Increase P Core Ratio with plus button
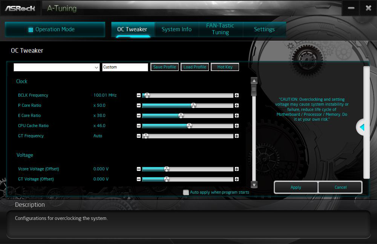This screenshot has height=244, width=377. pos(237,106)
